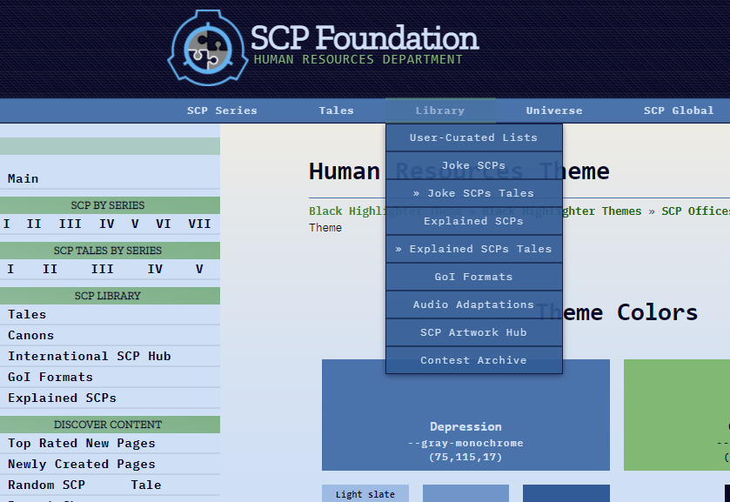730x502 pixels.
Task: Click the "Random SCP" link
Action: pos(46,485)
